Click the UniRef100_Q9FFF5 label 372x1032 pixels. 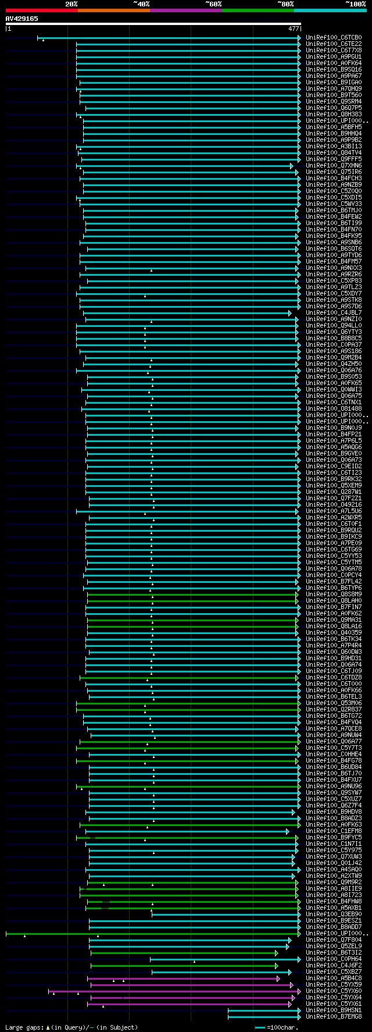(x=334, y=159)
